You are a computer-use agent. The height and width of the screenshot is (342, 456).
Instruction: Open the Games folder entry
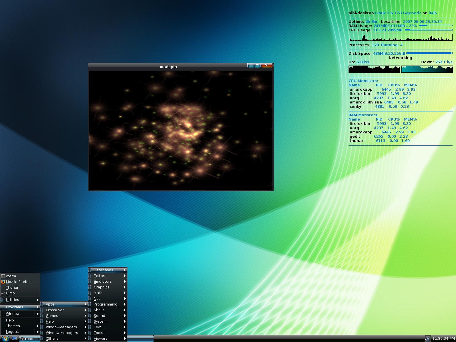pos(64,315)
